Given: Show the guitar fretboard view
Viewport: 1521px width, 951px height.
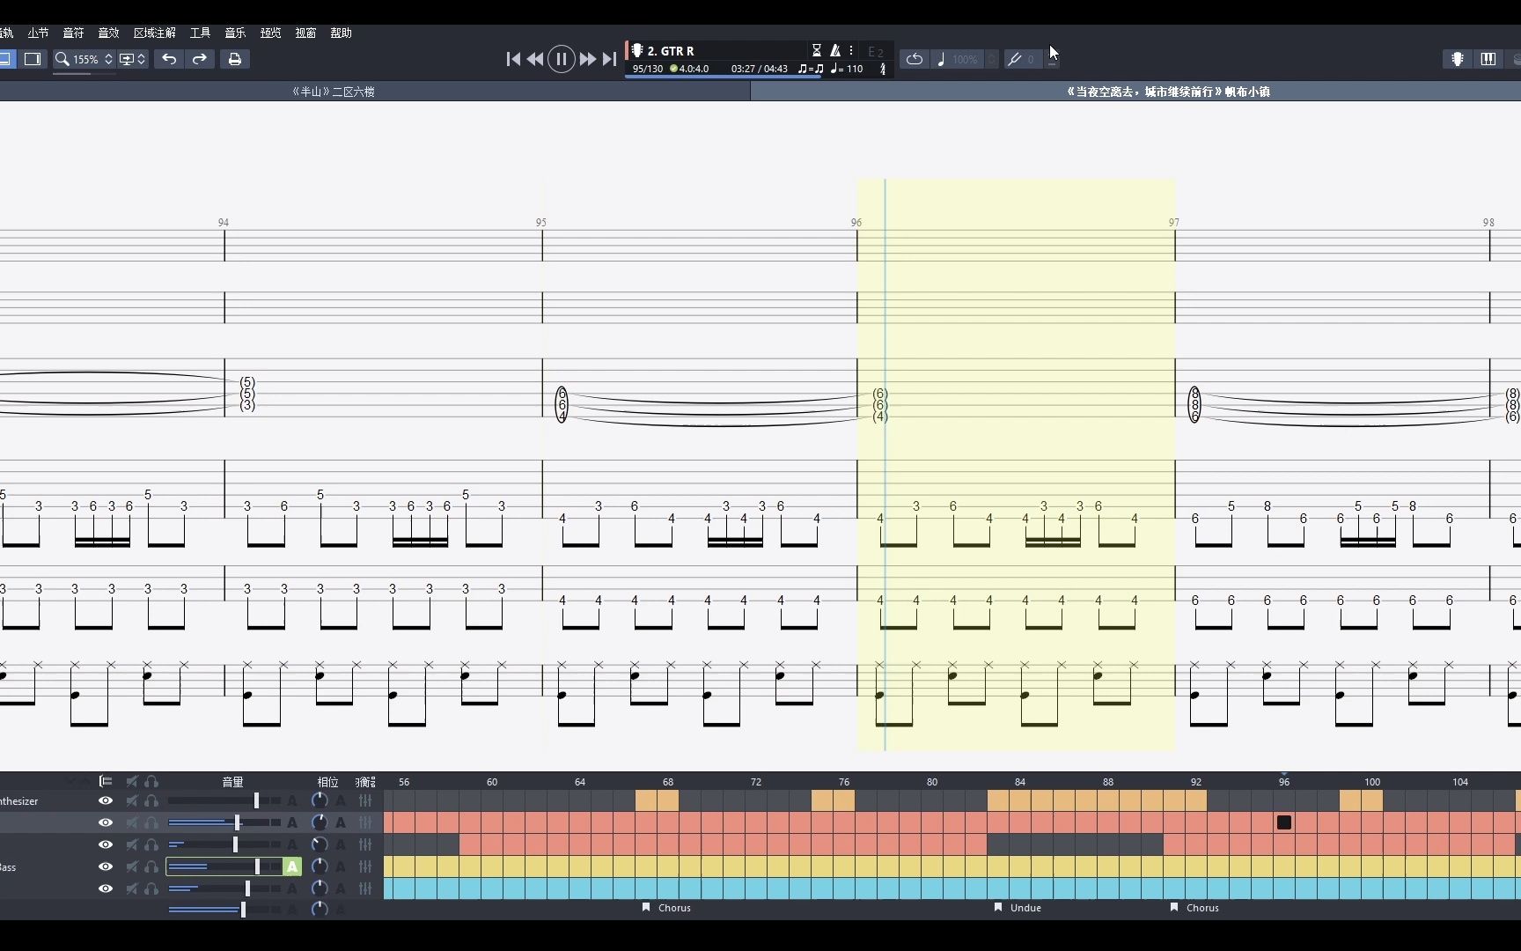Looking at the screenshot, I should (x=1458, y=59).
